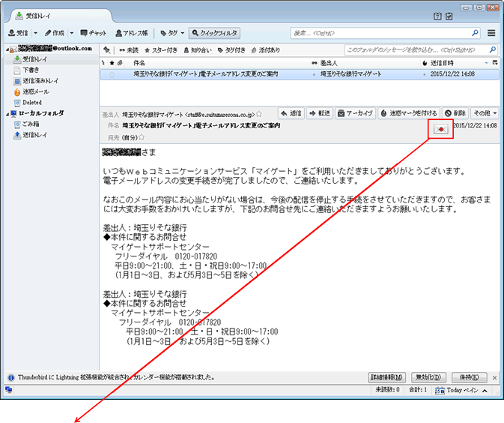
Task: Click the star next to sender address
Action: click(x=259, y=114)
